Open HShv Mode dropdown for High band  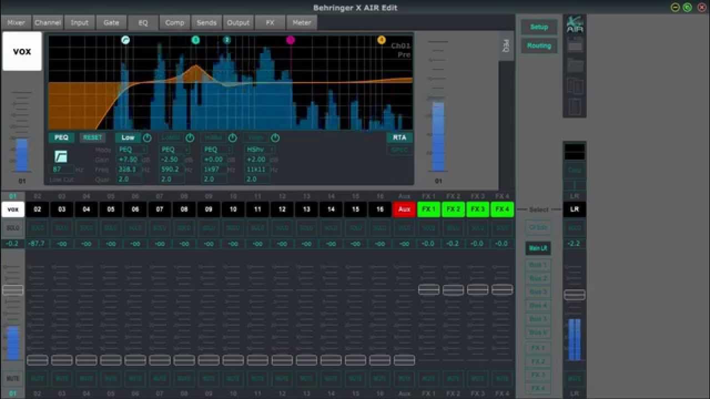pyautogui.click(x=260, y=150)
